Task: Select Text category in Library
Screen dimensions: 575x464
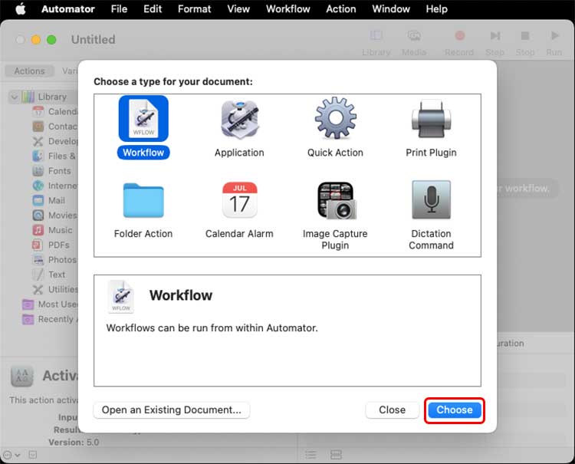Action: 49,275
